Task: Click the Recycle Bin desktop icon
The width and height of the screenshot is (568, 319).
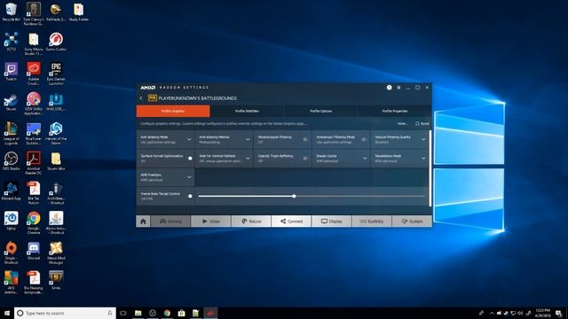Action: click(11, 12)
